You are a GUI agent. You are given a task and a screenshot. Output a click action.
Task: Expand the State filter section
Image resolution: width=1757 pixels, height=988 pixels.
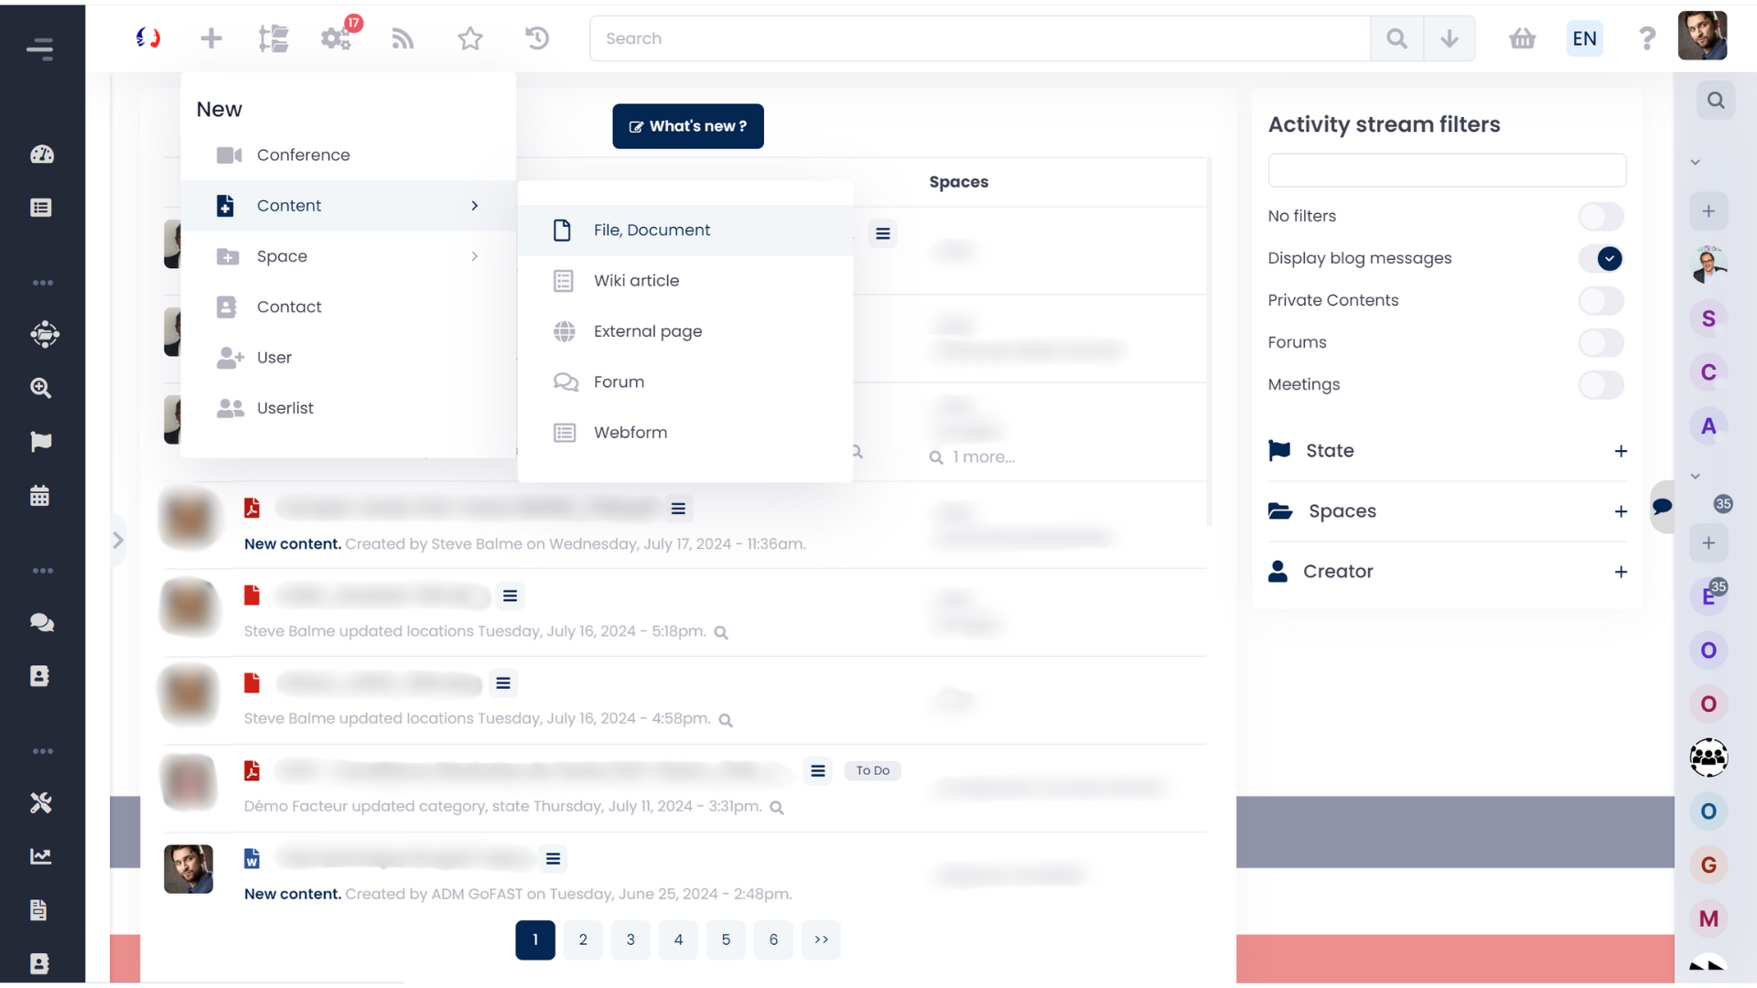tap(1622, 450)
